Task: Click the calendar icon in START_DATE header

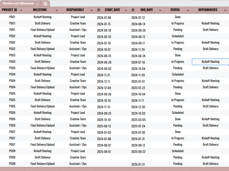Action: tap(99, 10)
